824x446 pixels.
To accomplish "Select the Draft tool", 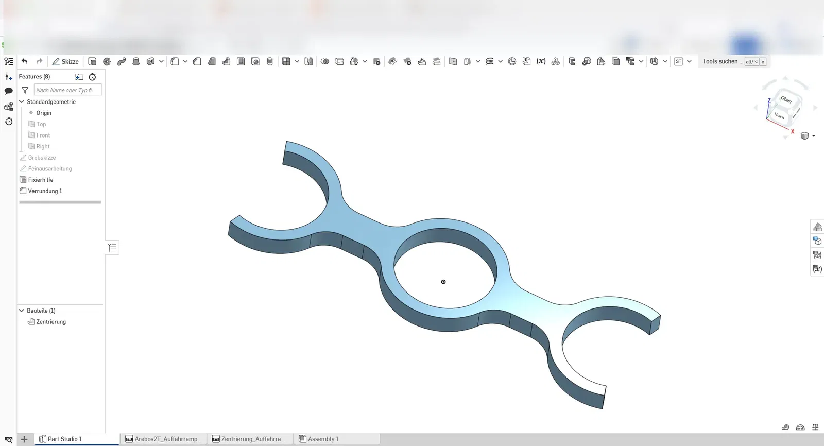I will click(212, 61).
